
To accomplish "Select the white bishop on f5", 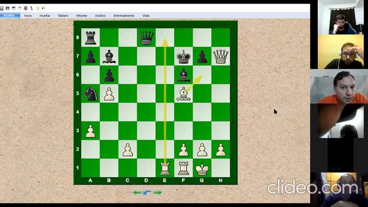I will tap(183, 93).
